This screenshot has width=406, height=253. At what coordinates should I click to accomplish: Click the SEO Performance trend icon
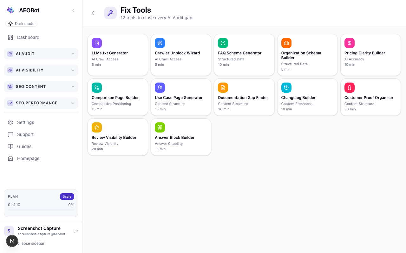[x=10, y=103]
